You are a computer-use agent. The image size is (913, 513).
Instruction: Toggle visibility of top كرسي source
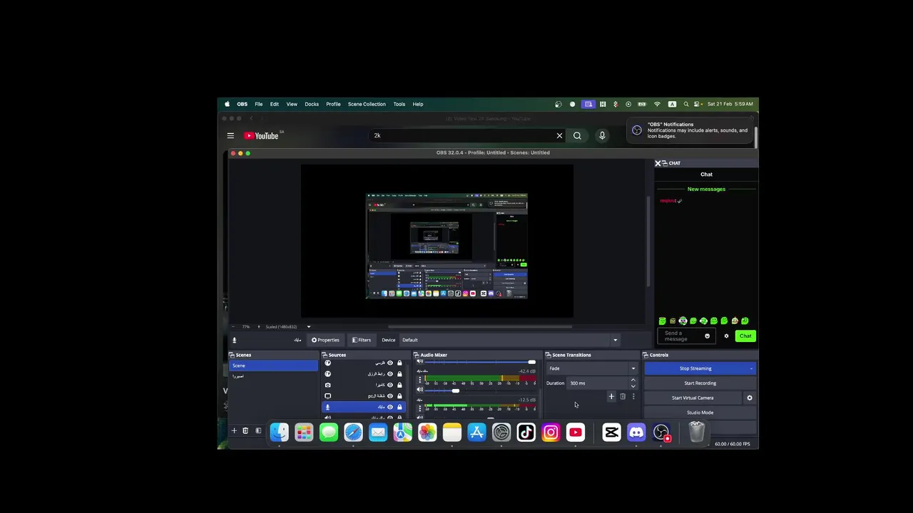[x=389, y=363]
